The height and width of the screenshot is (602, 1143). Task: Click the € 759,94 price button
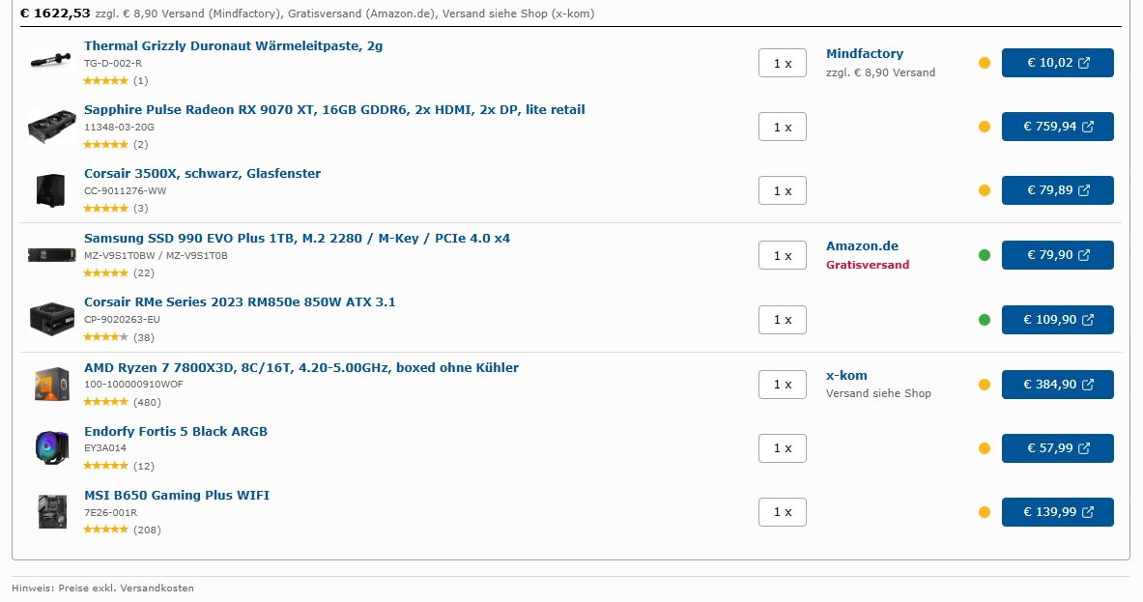pos(1058,127)
